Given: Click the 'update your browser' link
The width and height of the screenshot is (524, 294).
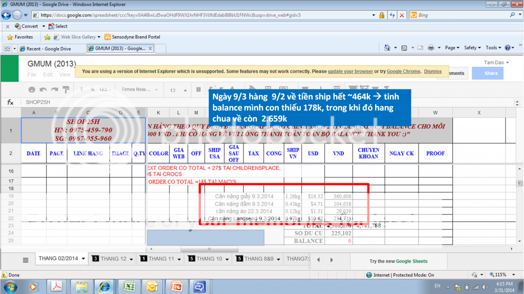Looking at the screenshot, I should tap(350, 71).
